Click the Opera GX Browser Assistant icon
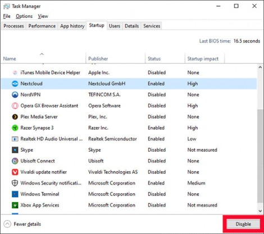 click(15, 106)
